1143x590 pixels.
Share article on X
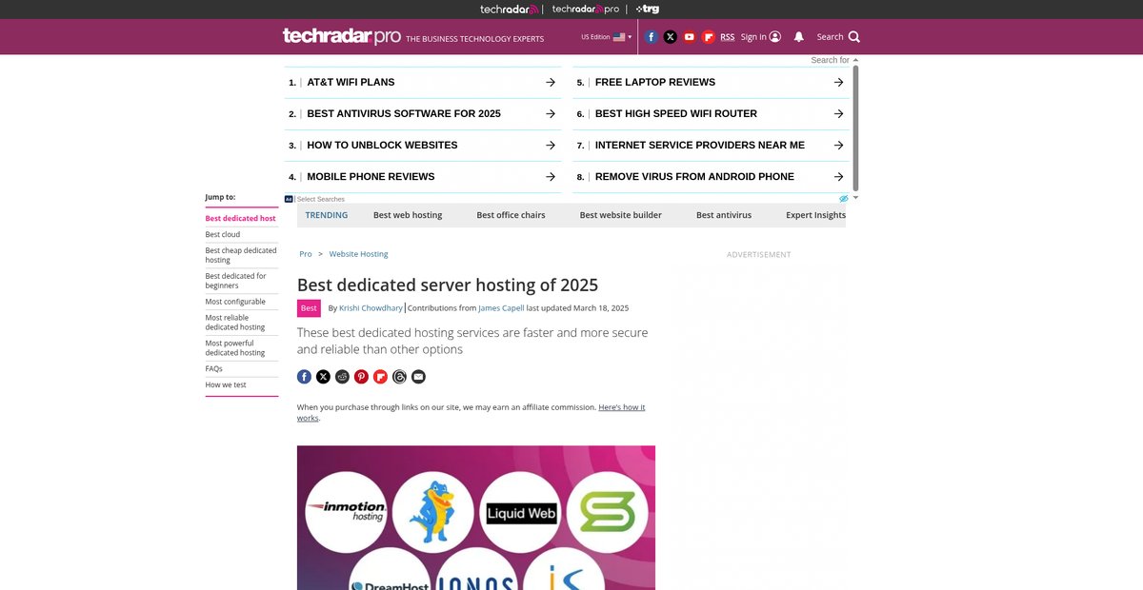click(323, 377)
